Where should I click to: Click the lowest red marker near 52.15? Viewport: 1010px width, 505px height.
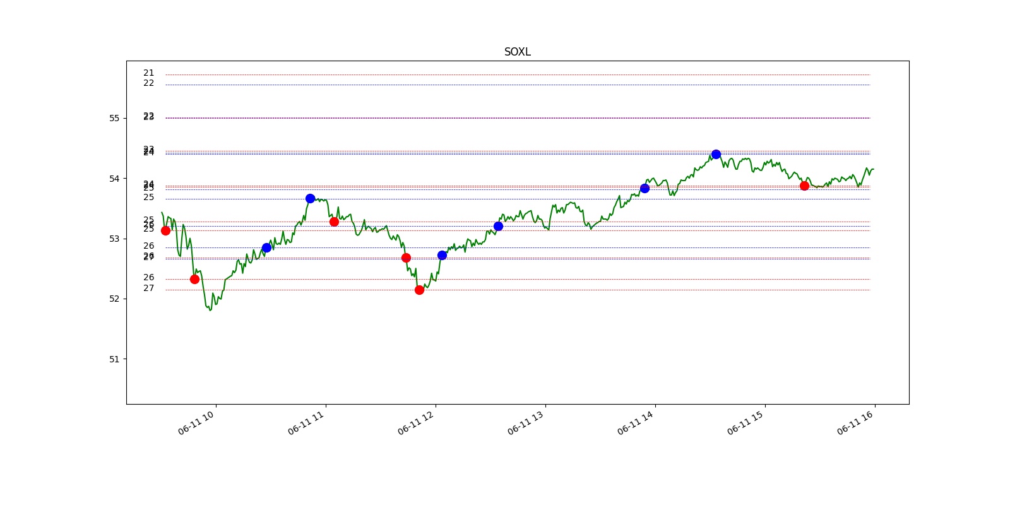coord(419,290)
